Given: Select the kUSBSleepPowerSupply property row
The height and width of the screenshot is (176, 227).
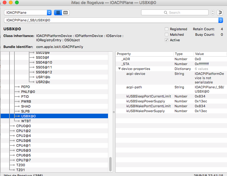Looking at the screenshot, I should point(171,101).
